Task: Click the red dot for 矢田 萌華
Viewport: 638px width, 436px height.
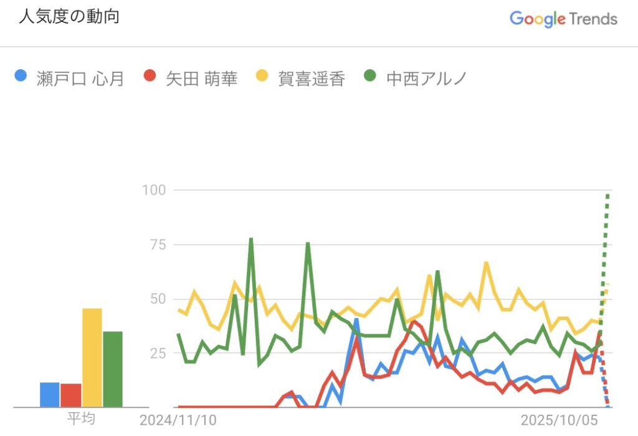Action: (x=150, y=77)
